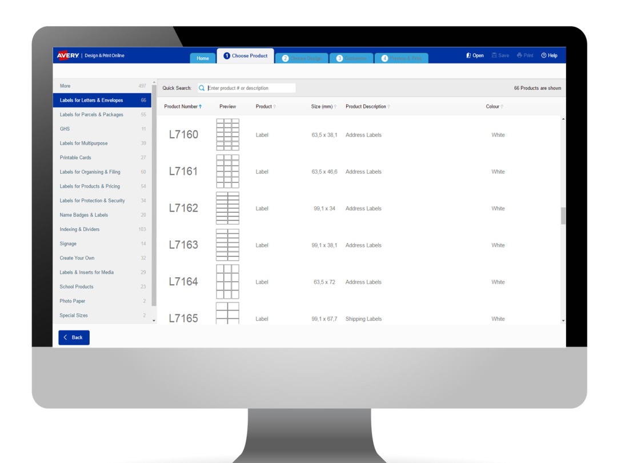
Task: Select the Choose Product step tab
Action: (246, 56)
